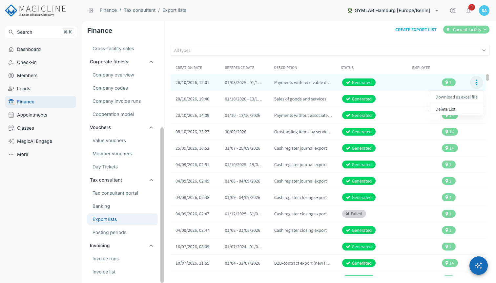Select Download as excel file
The image size is (496, 283).
(456, 97)
